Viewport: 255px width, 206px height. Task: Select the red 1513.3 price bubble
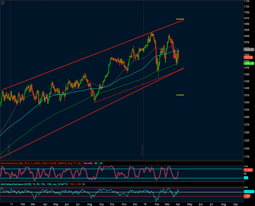[248, 58]
